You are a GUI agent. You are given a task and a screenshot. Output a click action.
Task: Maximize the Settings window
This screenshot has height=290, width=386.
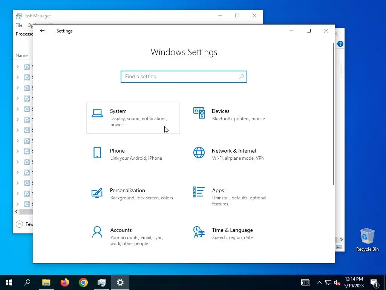tap(308, 31)
